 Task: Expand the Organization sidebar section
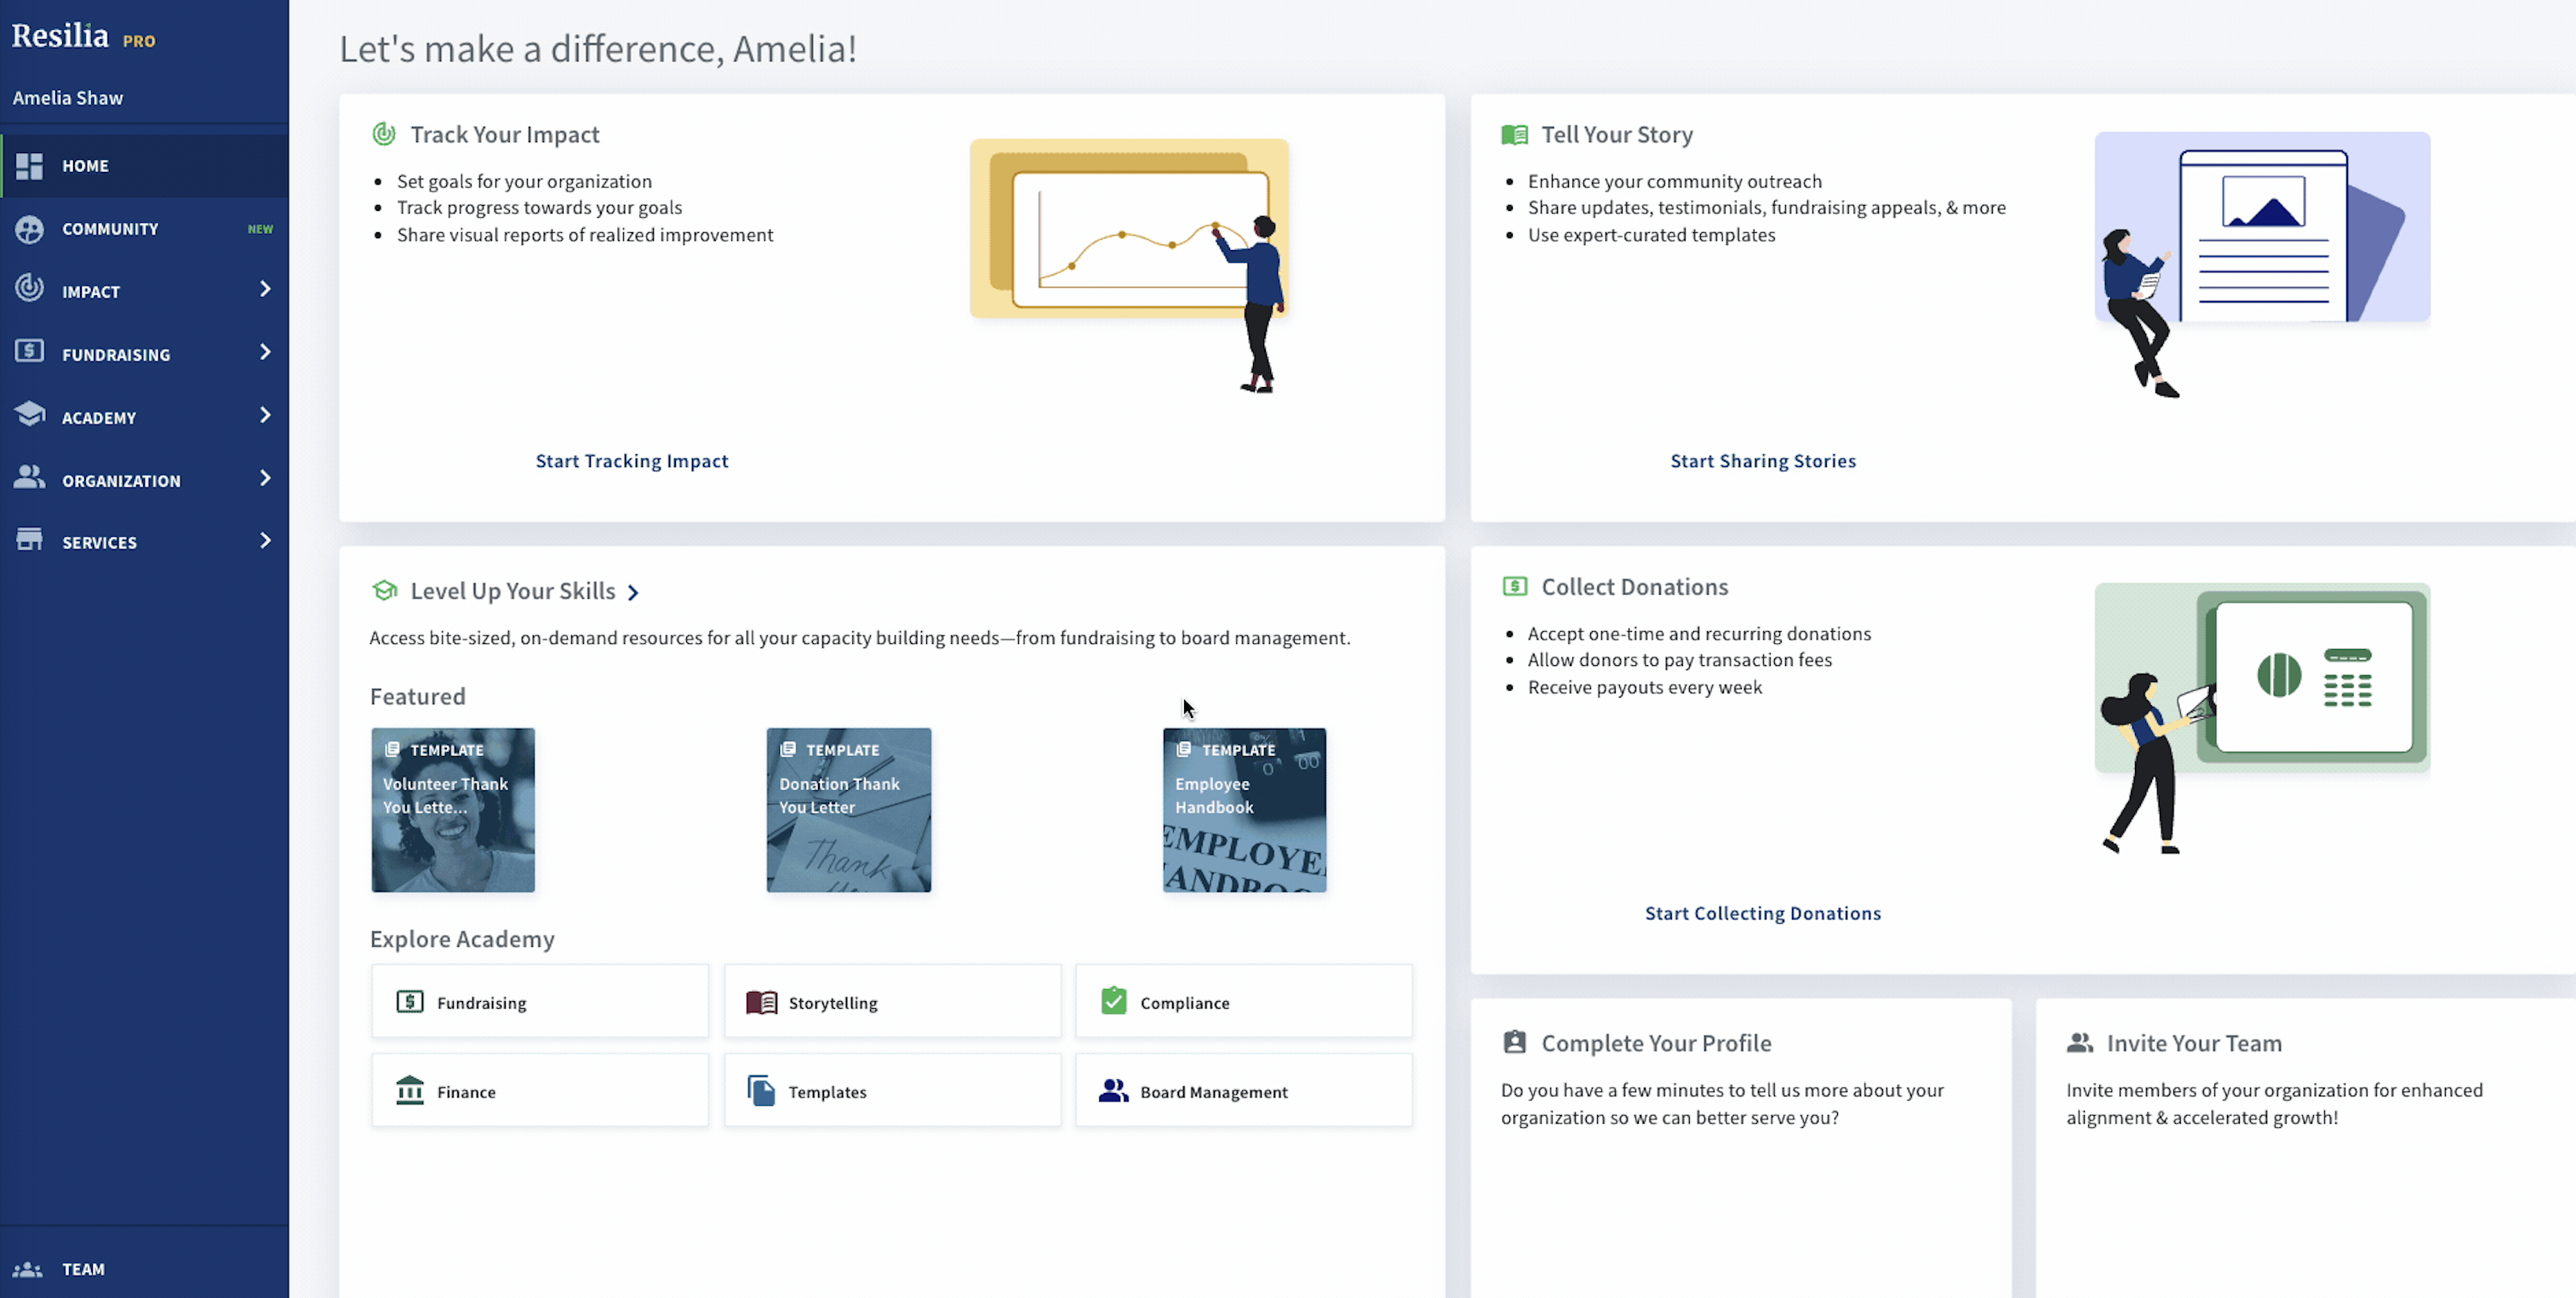(265, 478)
